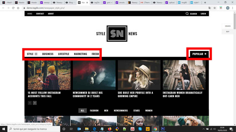Select the MEN filter tab
The height and width of the screenshot is (132, 236).
(x=106, y=111)
